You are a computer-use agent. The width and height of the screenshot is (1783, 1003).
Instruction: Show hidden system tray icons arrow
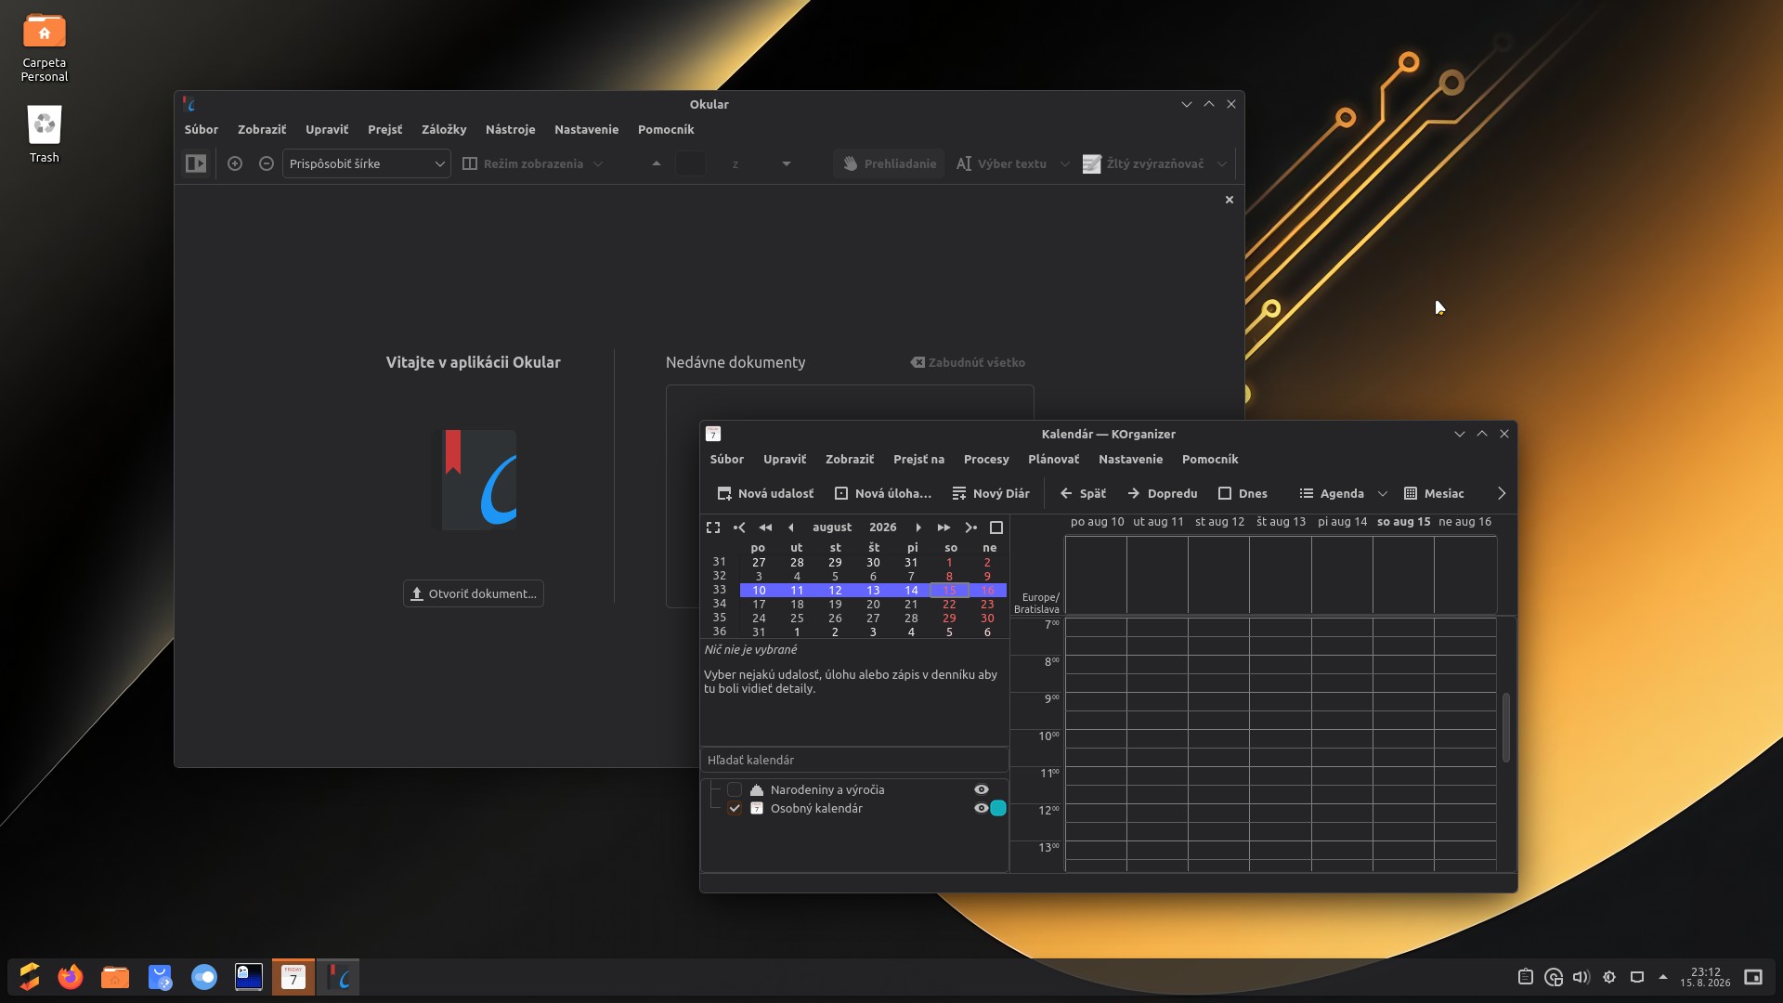pyautogui.click(x=1663, y=977)
